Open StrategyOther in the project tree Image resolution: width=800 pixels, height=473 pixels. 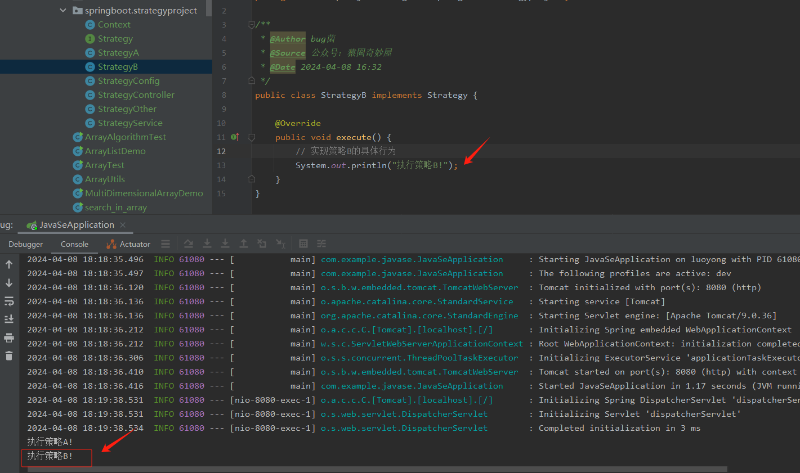click(127, 109)
